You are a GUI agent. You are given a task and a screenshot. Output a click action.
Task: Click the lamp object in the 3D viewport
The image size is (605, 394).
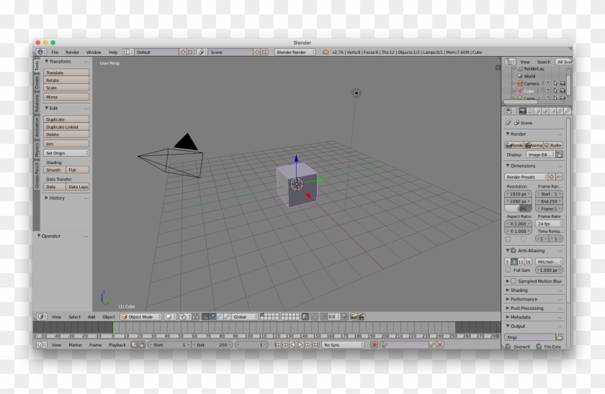pyautogui.click(x=356, y=93)
